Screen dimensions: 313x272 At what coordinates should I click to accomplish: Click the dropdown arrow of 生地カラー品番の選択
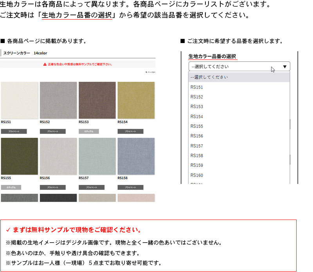284,67
